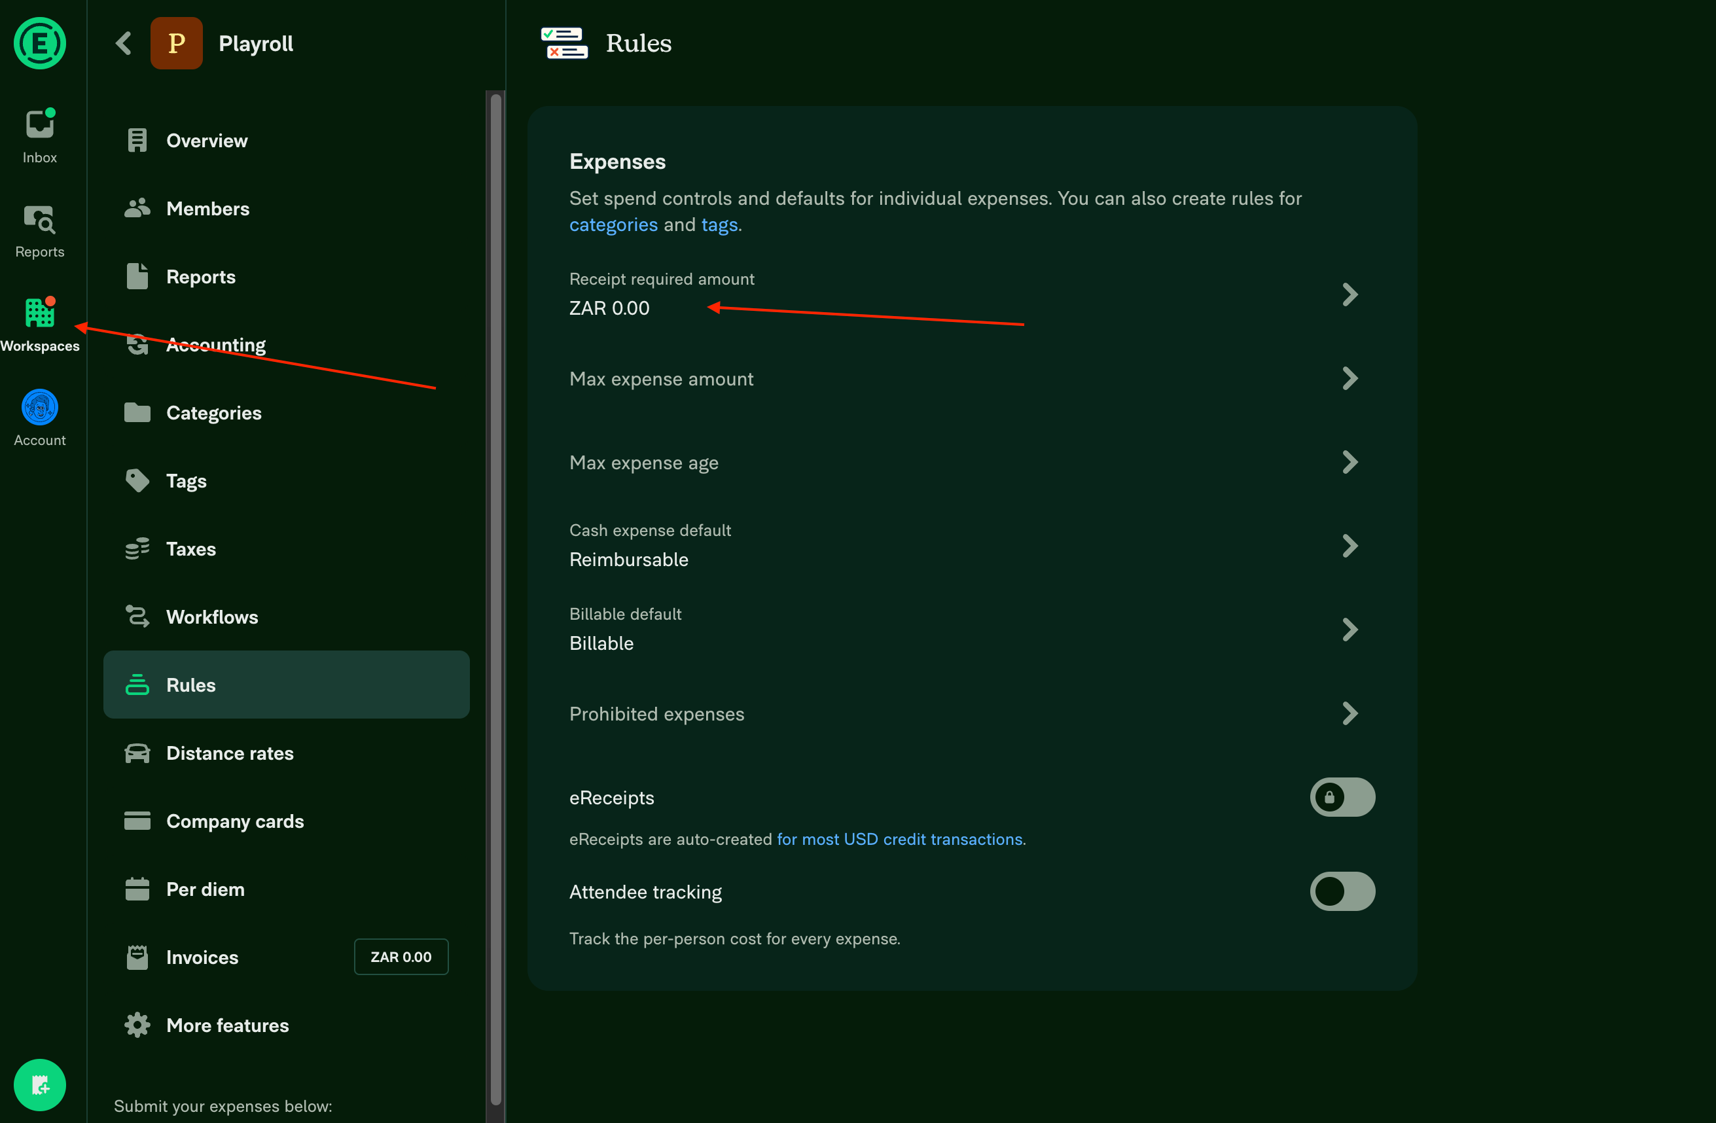
Task: Click the Accounting sync icon
Action: pyautogui.click(x=137, y=344)
